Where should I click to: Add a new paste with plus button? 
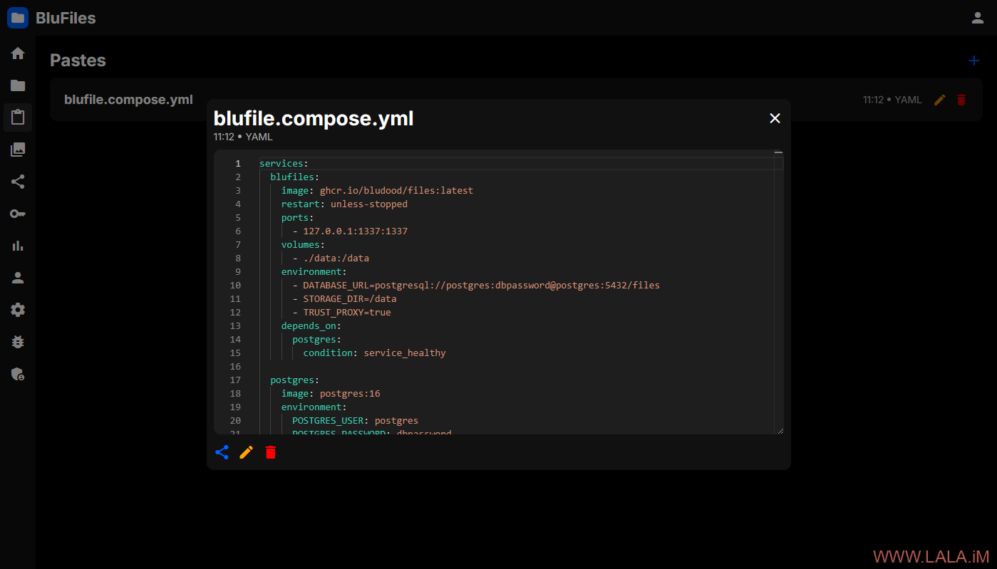[974, 61]
